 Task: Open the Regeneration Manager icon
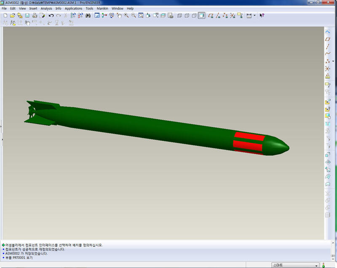(80, 16)
